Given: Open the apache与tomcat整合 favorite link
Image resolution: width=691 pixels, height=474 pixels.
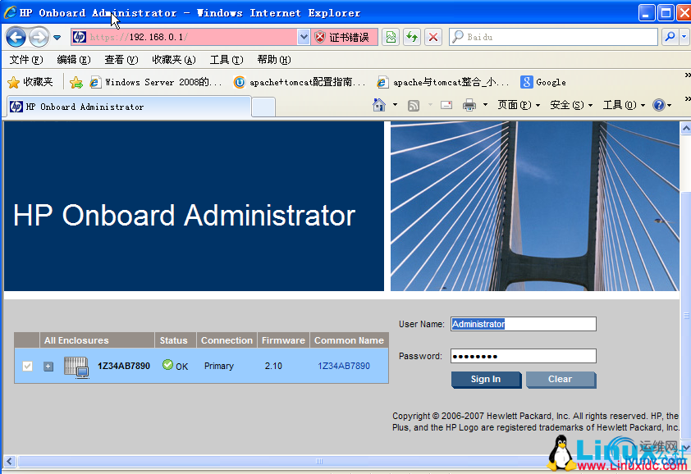Looking at the screenshot, I should (443, 82).
